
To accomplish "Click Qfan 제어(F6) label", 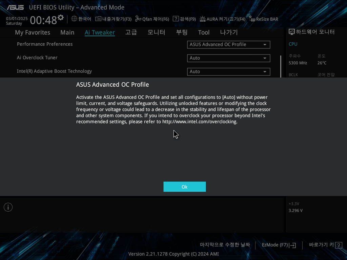I will [156, 19].
